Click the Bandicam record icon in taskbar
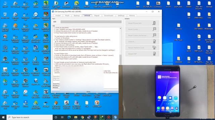 pos(109,117)
